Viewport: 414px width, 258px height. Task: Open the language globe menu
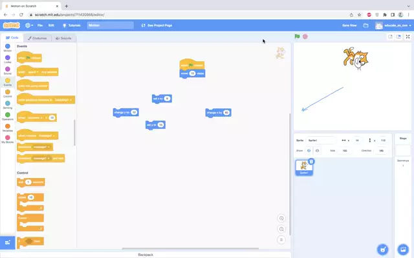(28, 25)
